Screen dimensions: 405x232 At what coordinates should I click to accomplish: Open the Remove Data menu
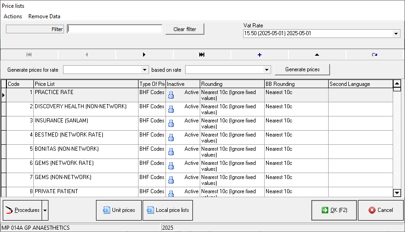tap(44, 16)
